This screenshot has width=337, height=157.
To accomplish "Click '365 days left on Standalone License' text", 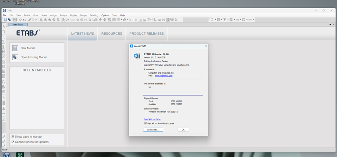I will 159,123.
